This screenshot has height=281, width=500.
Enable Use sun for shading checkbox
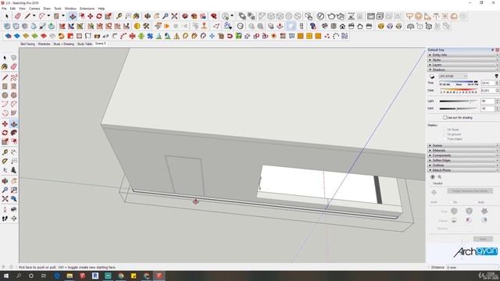click(x=445, y=118)
